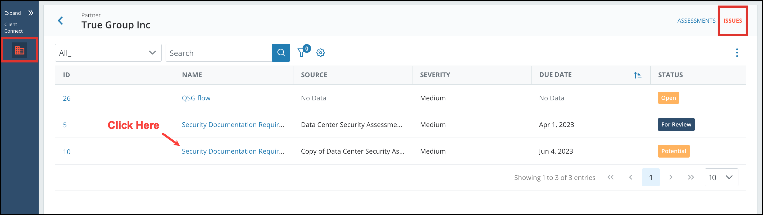The height and width of the screenshot is (215, 763).
Task: Click the True Group Inc partner title
Action: [x=116, y=25]
